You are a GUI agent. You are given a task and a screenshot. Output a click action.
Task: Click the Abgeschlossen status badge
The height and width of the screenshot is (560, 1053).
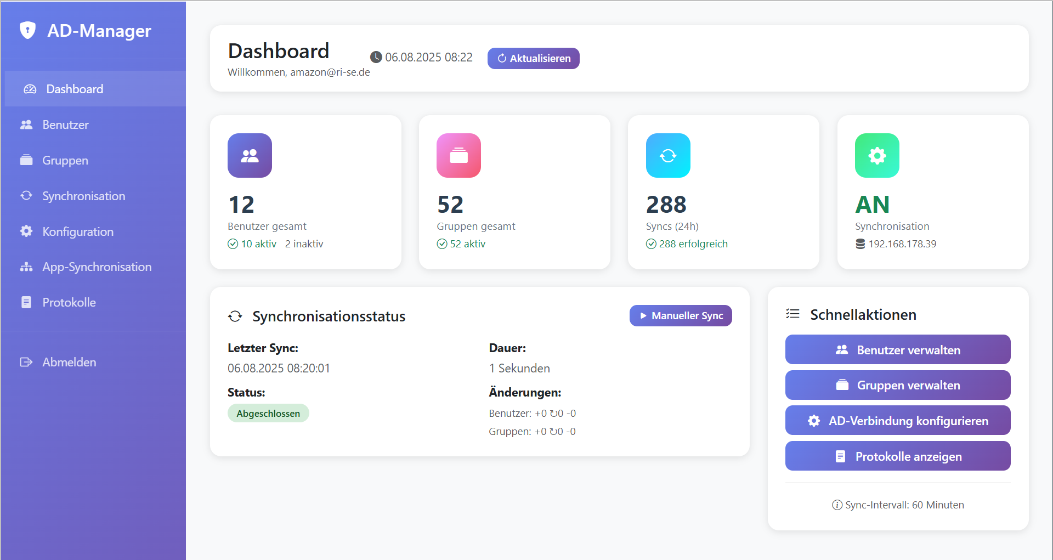[x=268, y=414]
